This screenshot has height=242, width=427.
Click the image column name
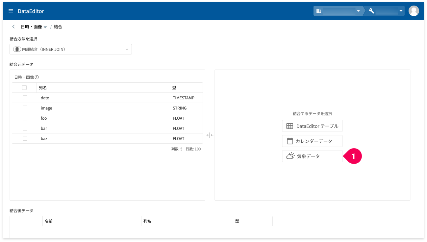point(46,108)
